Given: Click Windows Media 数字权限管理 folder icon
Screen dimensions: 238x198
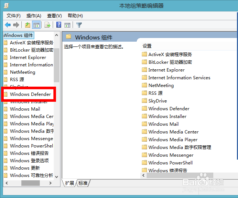Looking at the screenshot, I should click(x=144, y=147).
